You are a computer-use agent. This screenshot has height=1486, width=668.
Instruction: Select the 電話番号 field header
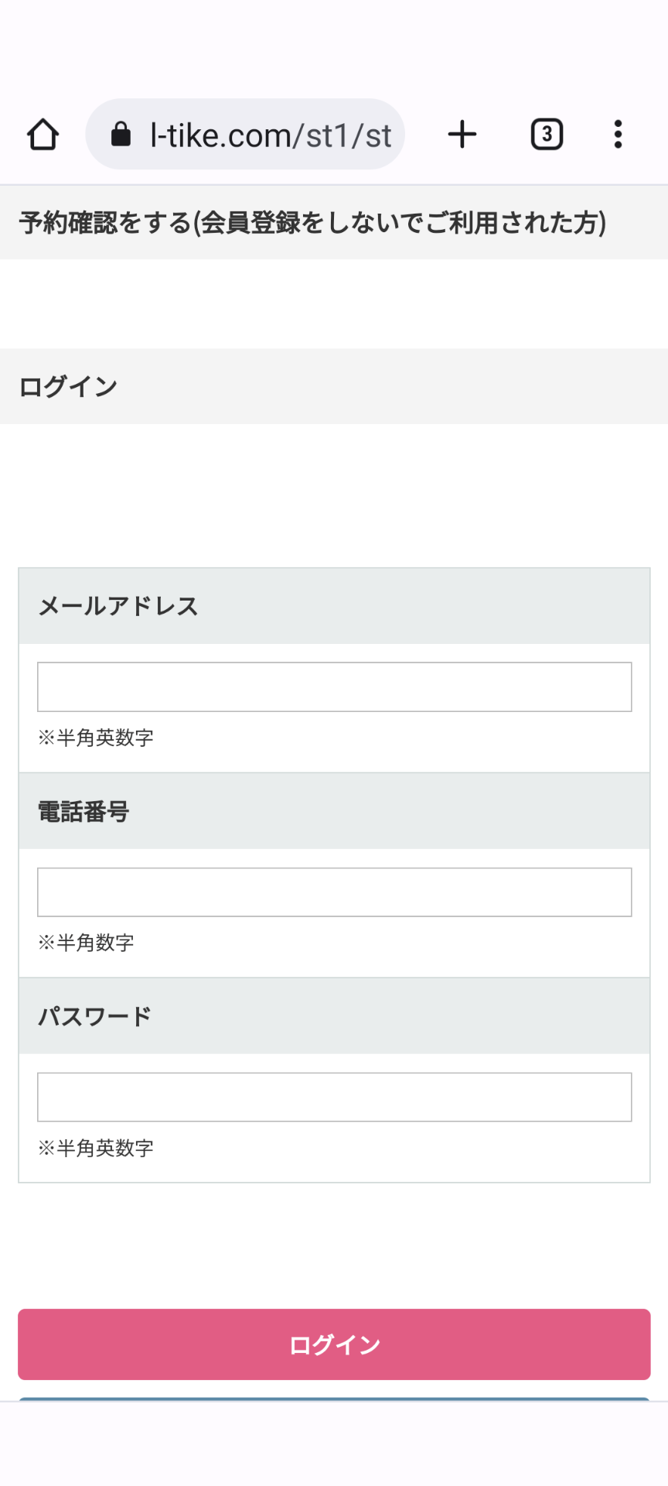tap(335, 811)
